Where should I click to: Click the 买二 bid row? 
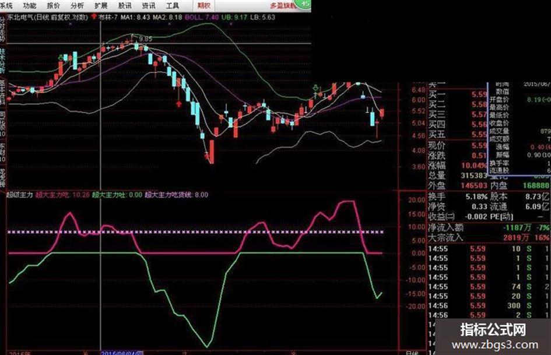point(458,104)
